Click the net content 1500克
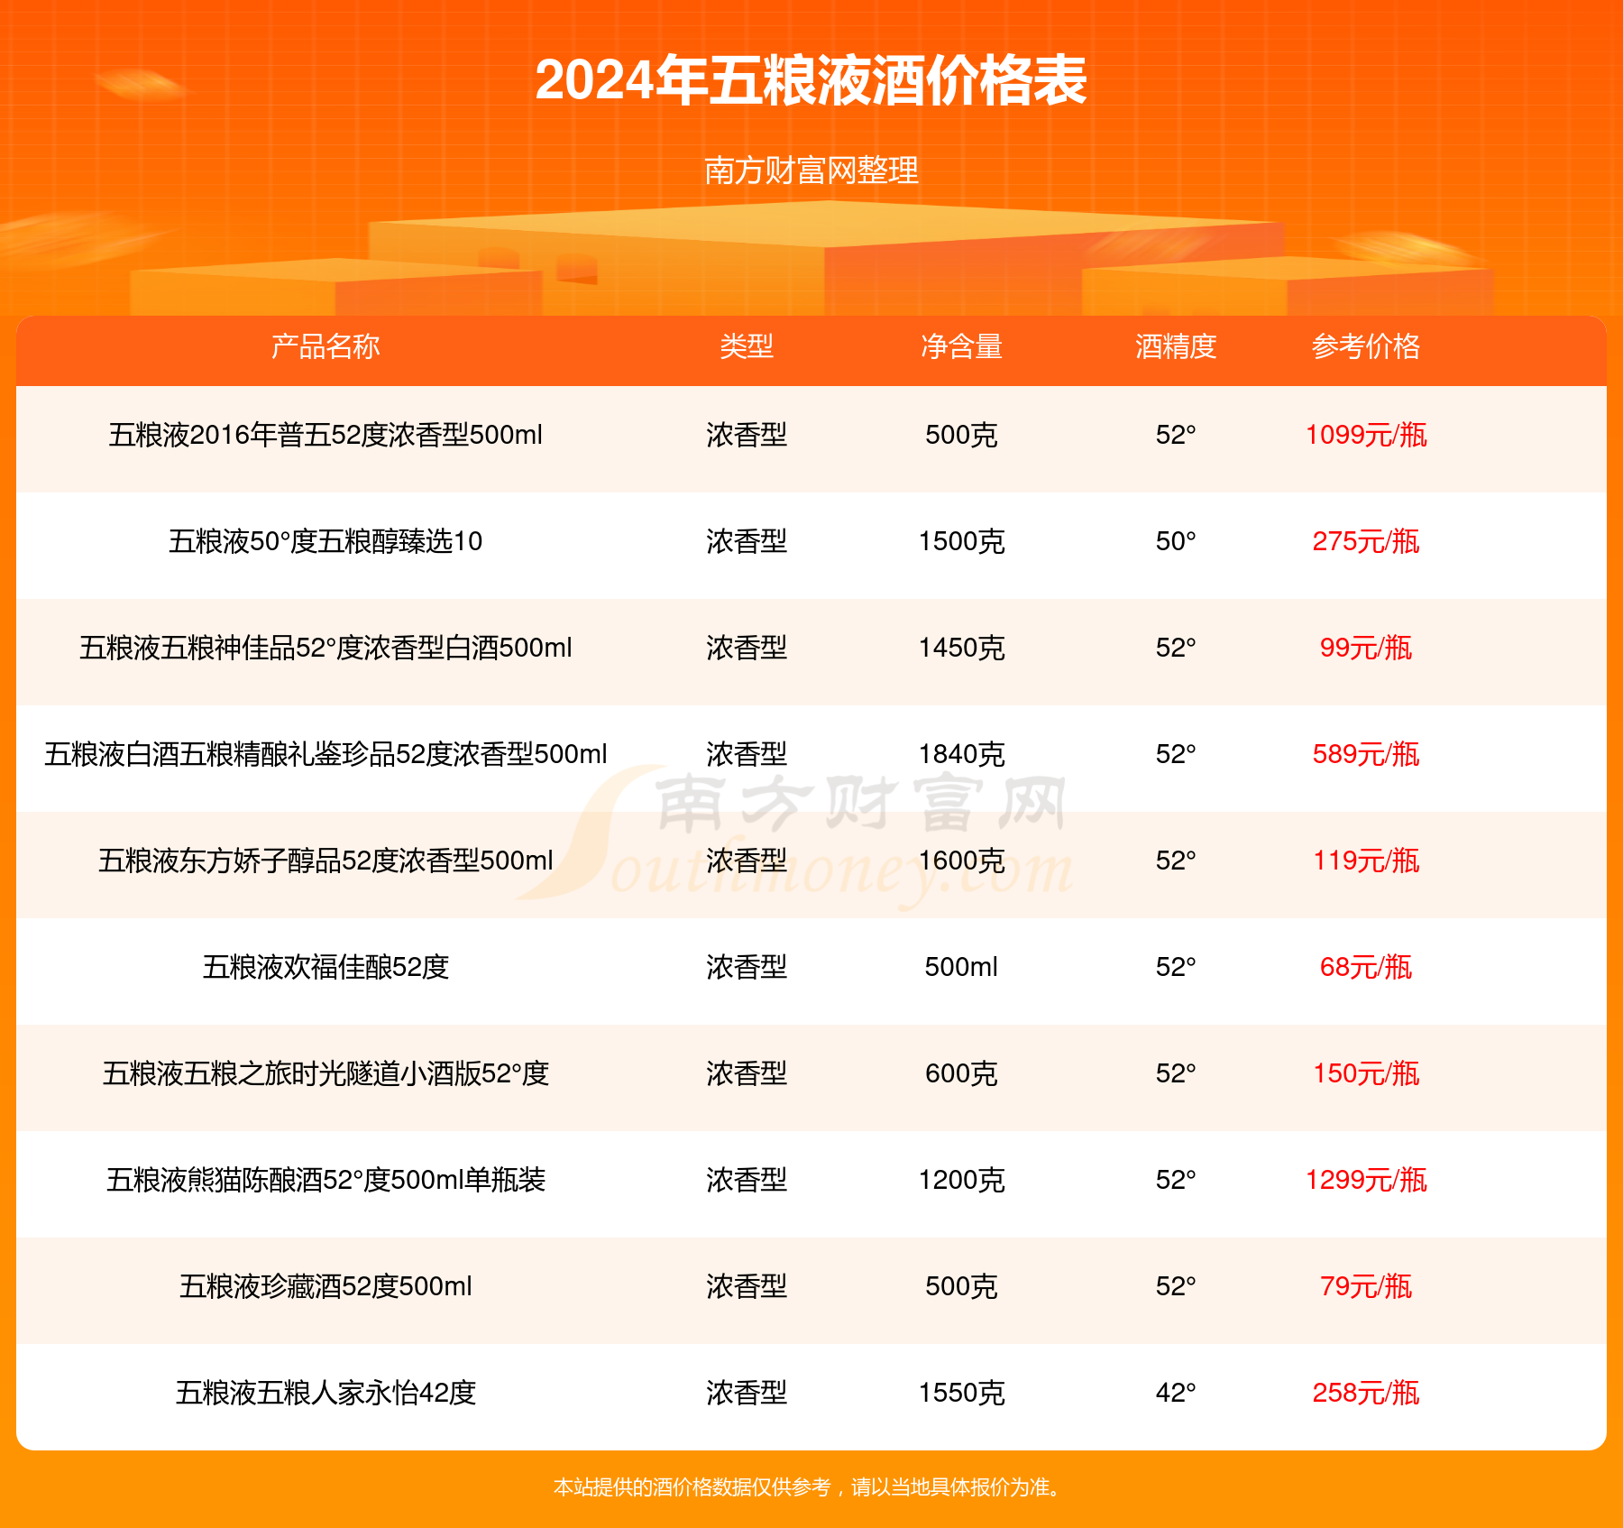The height and width of the screenshot is (1528, 1623). (961, 541)
